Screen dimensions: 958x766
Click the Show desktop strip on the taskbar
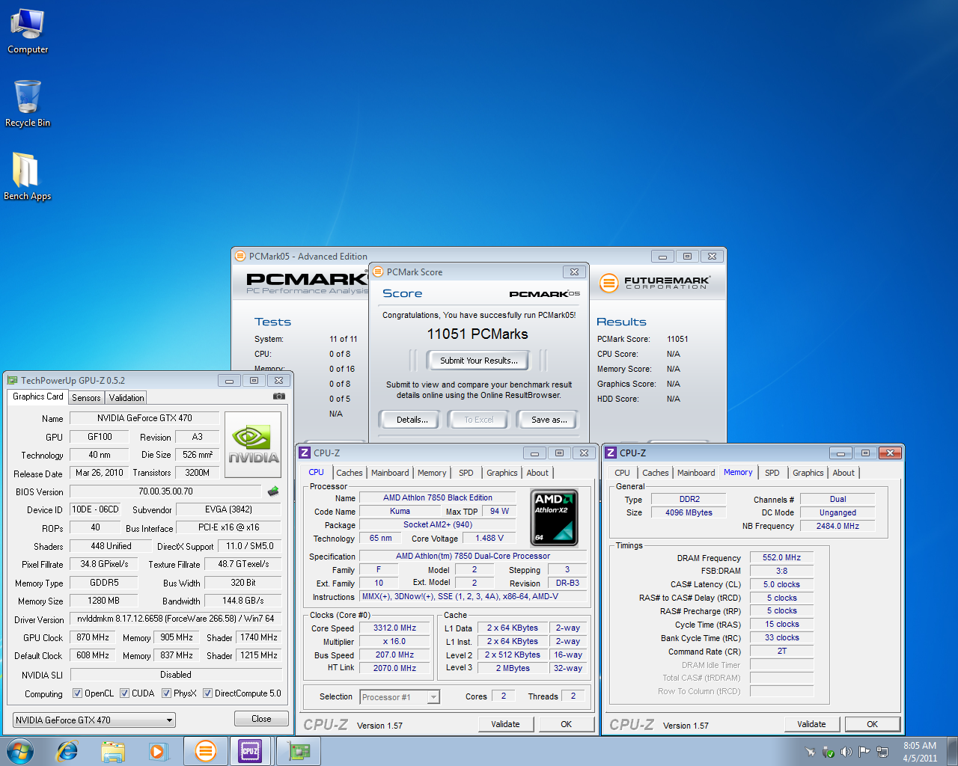point(953,751)
